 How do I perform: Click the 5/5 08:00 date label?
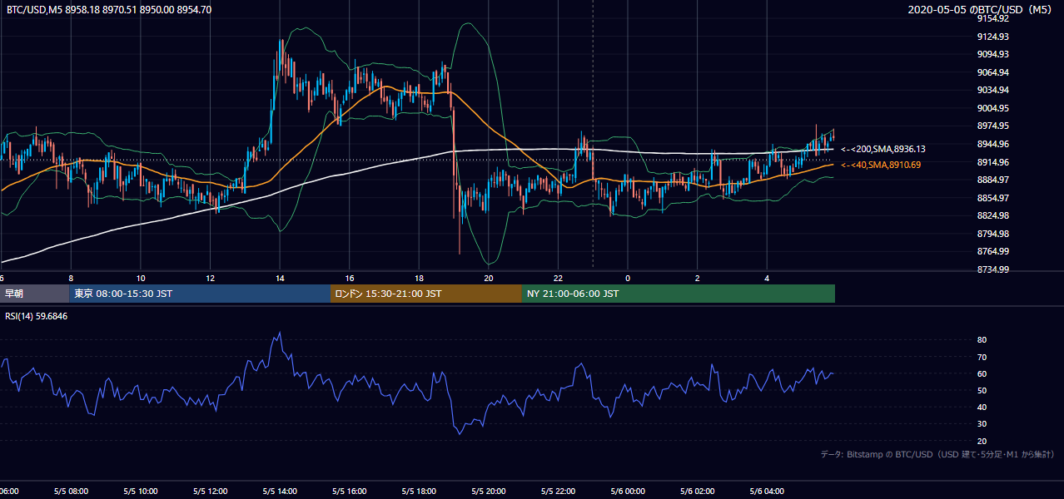(x=71, y=491)
